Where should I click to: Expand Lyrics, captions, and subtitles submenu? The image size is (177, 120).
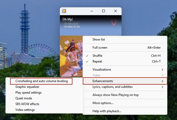pyautogui.click(x=125, y=87)
